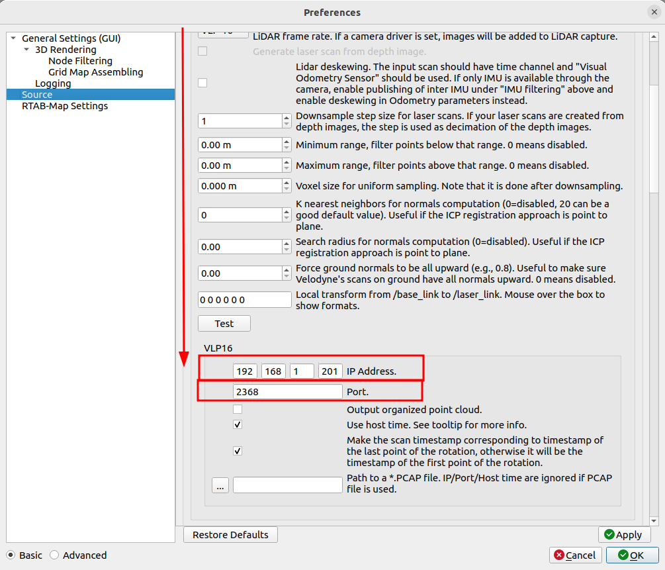665x570 pixels.
Task: Go to Logging settings page
Action: click(53, 83)
